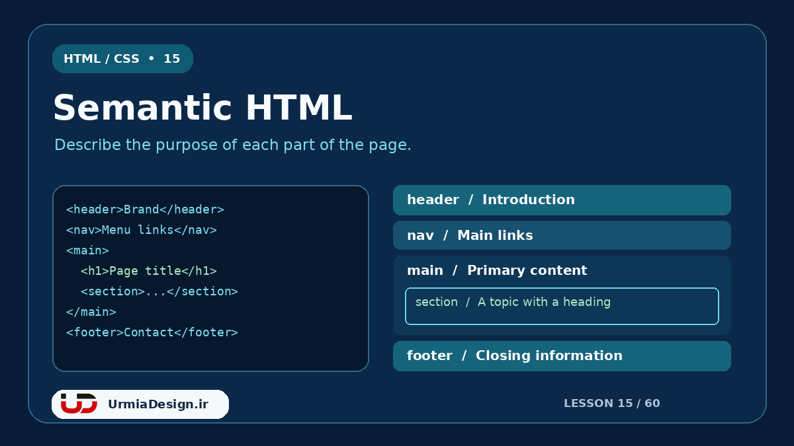Click the opening <main> tag line

(87, 250)
